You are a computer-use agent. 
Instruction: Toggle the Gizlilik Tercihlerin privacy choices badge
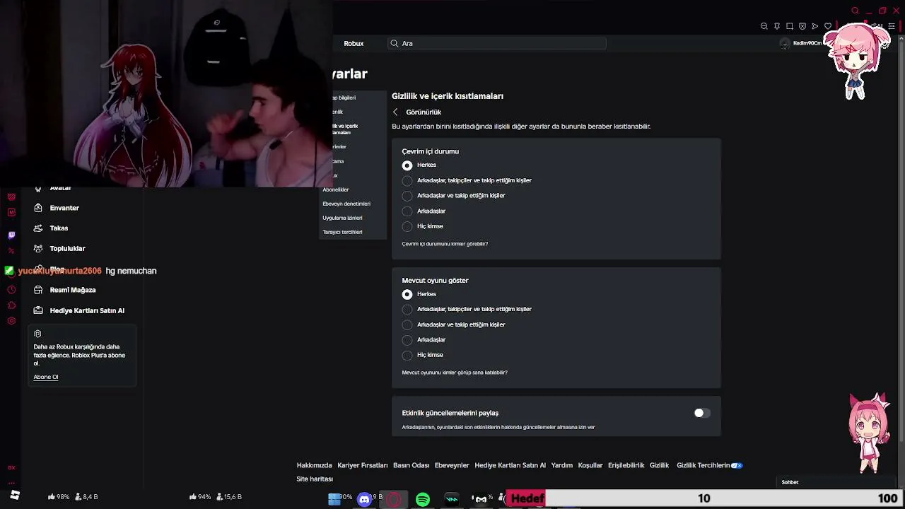(736, 465)
